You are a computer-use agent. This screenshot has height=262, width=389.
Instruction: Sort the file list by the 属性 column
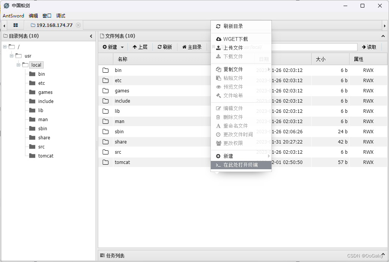[359, 59]
